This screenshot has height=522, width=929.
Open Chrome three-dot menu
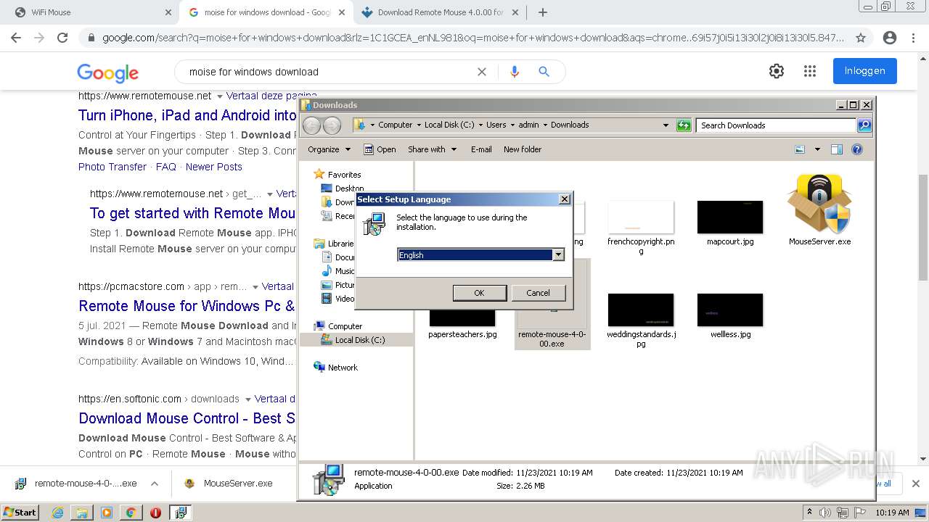coord(913,38)
